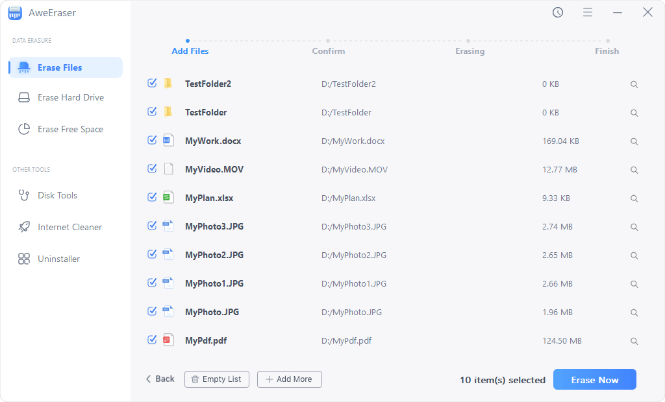Preview MyPhoto1.JPG with magnifier icon
665x402 pixels.
(x=634, y=284)
